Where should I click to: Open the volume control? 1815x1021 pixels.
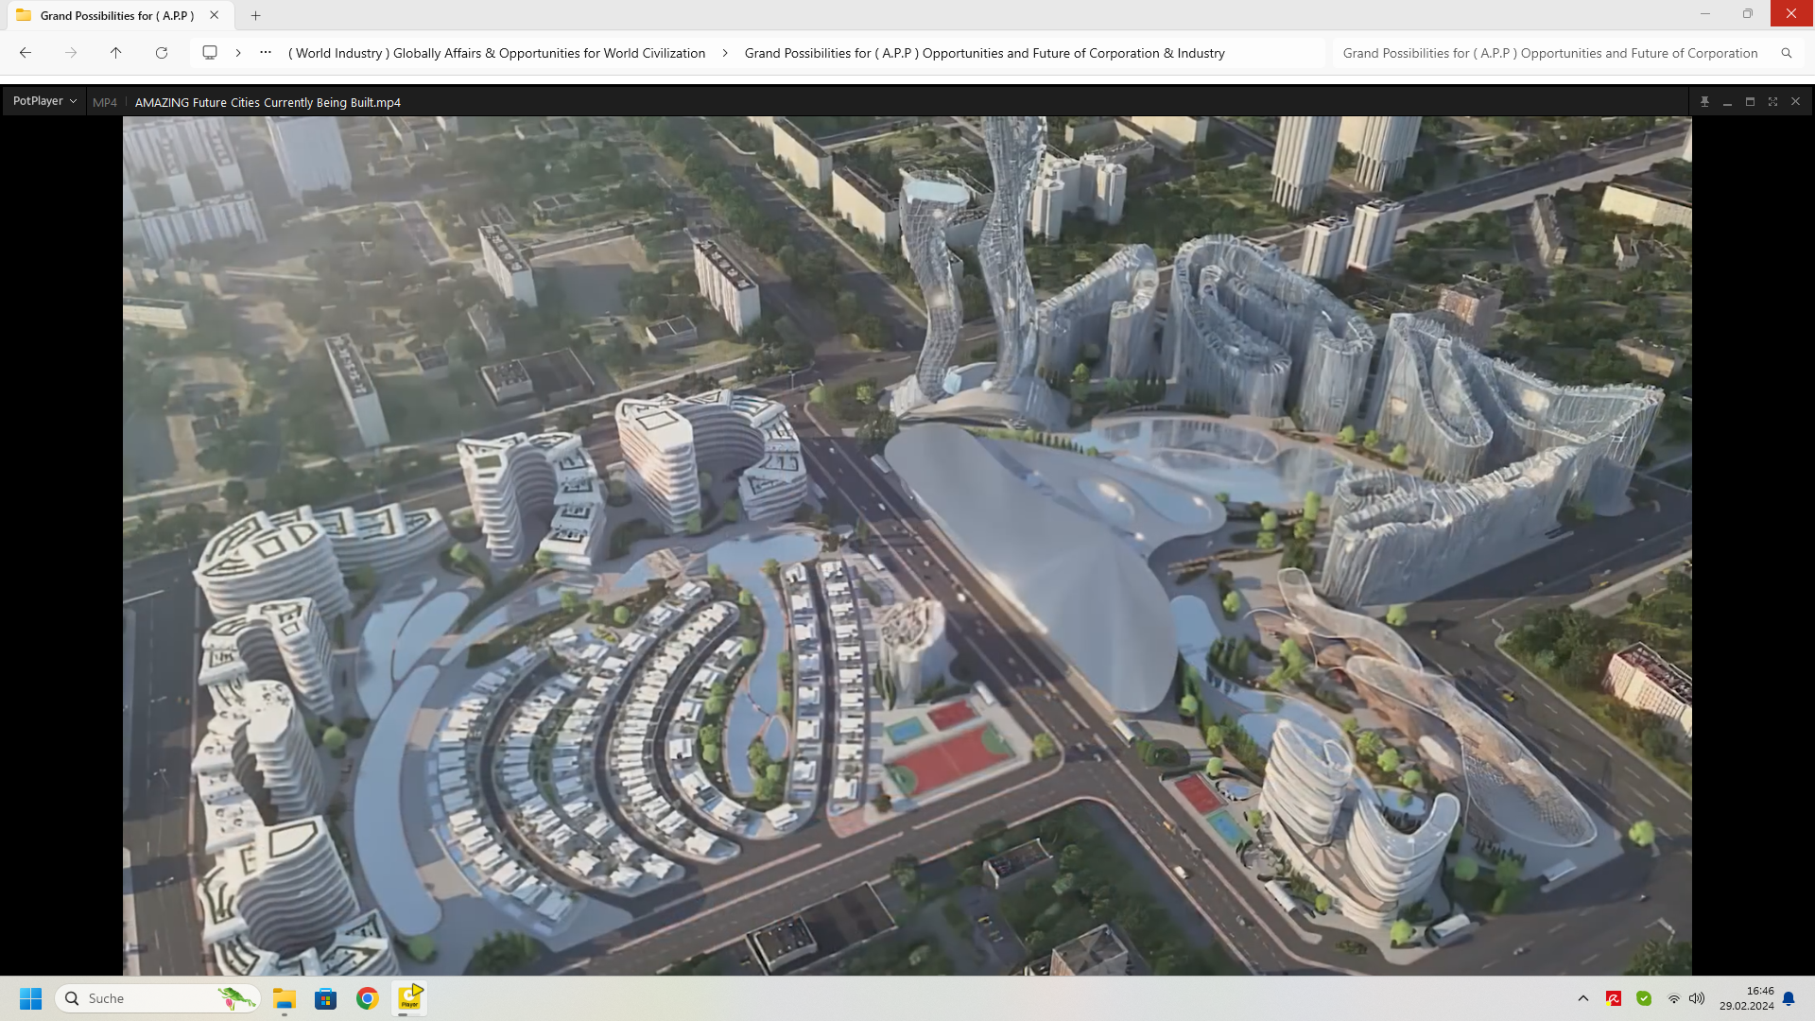click(1697, 998)
